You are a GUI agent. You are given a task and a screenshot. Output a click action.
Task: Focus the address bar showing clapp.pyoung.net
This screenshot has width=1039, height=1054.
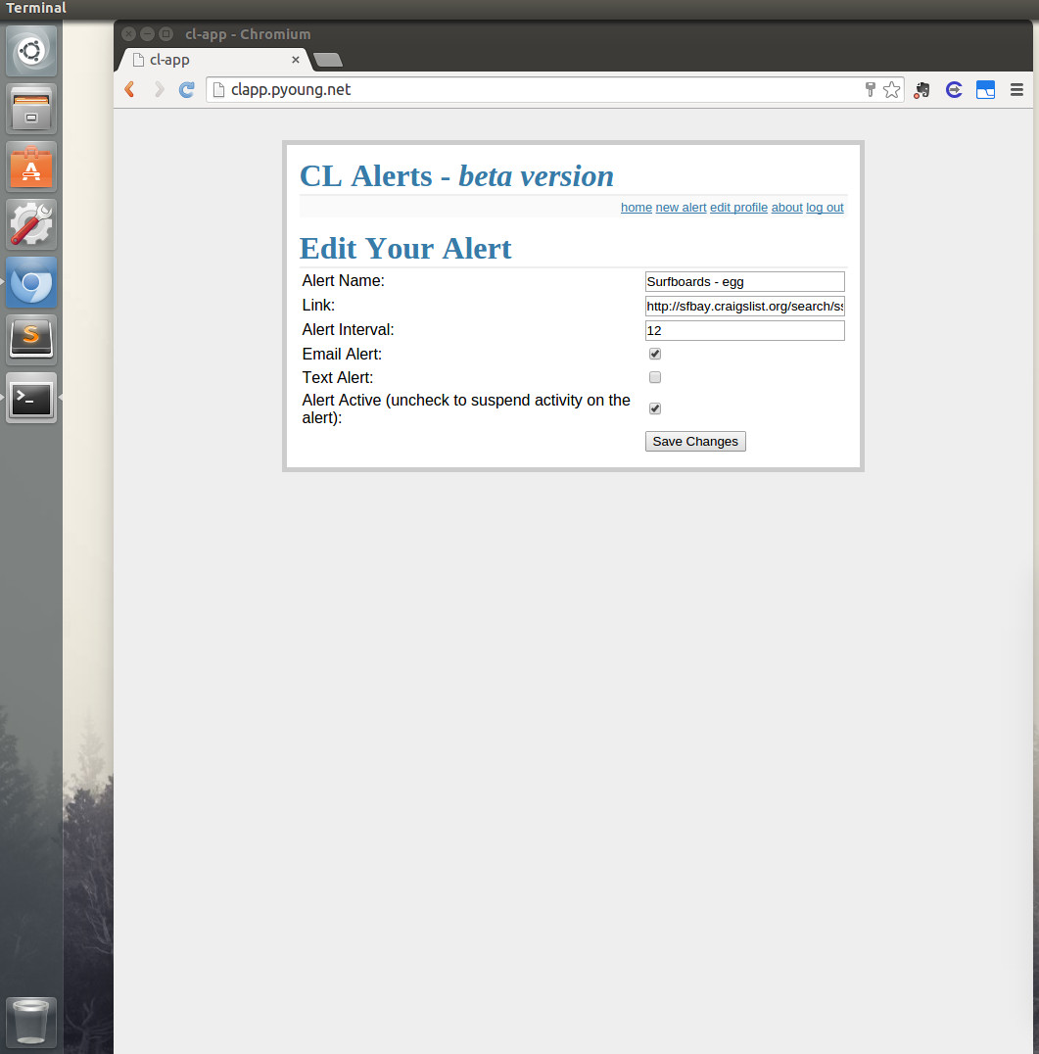(x=539, y=90)
